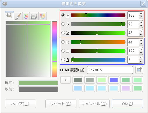Add current color to history with arrow button
The width and height of the screenshot is (148, 113).
point(66,80)
